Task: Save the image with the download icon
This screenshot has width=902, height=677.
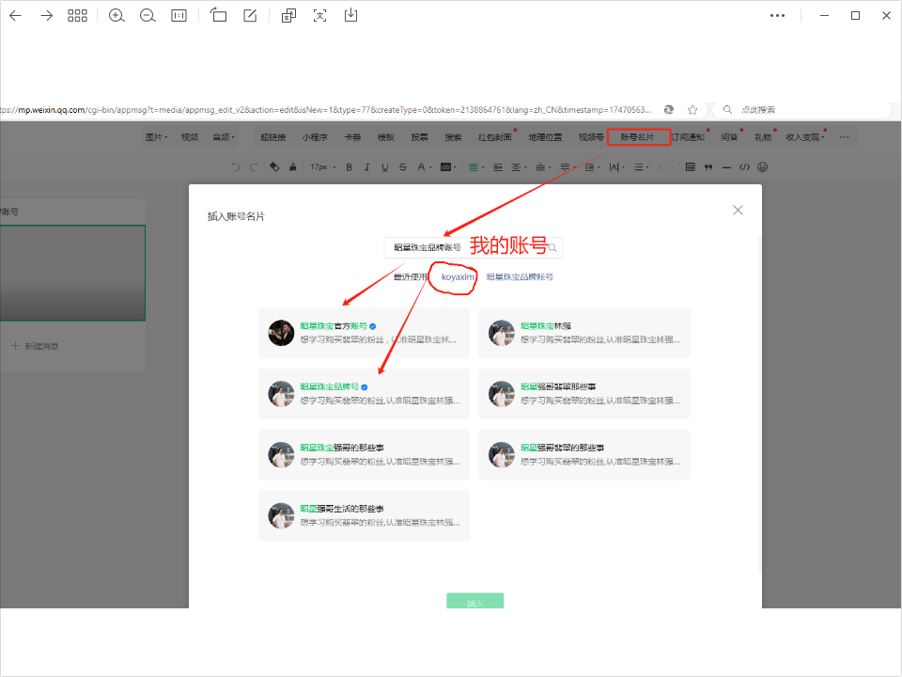Action: pyautogui.click(x=350, y=16)
